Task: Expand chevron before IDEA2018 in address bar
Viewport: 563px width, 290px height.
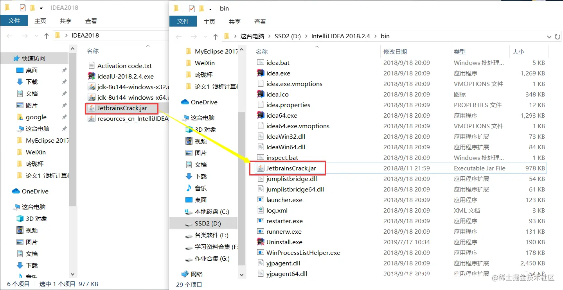Action: coord(67,35)
